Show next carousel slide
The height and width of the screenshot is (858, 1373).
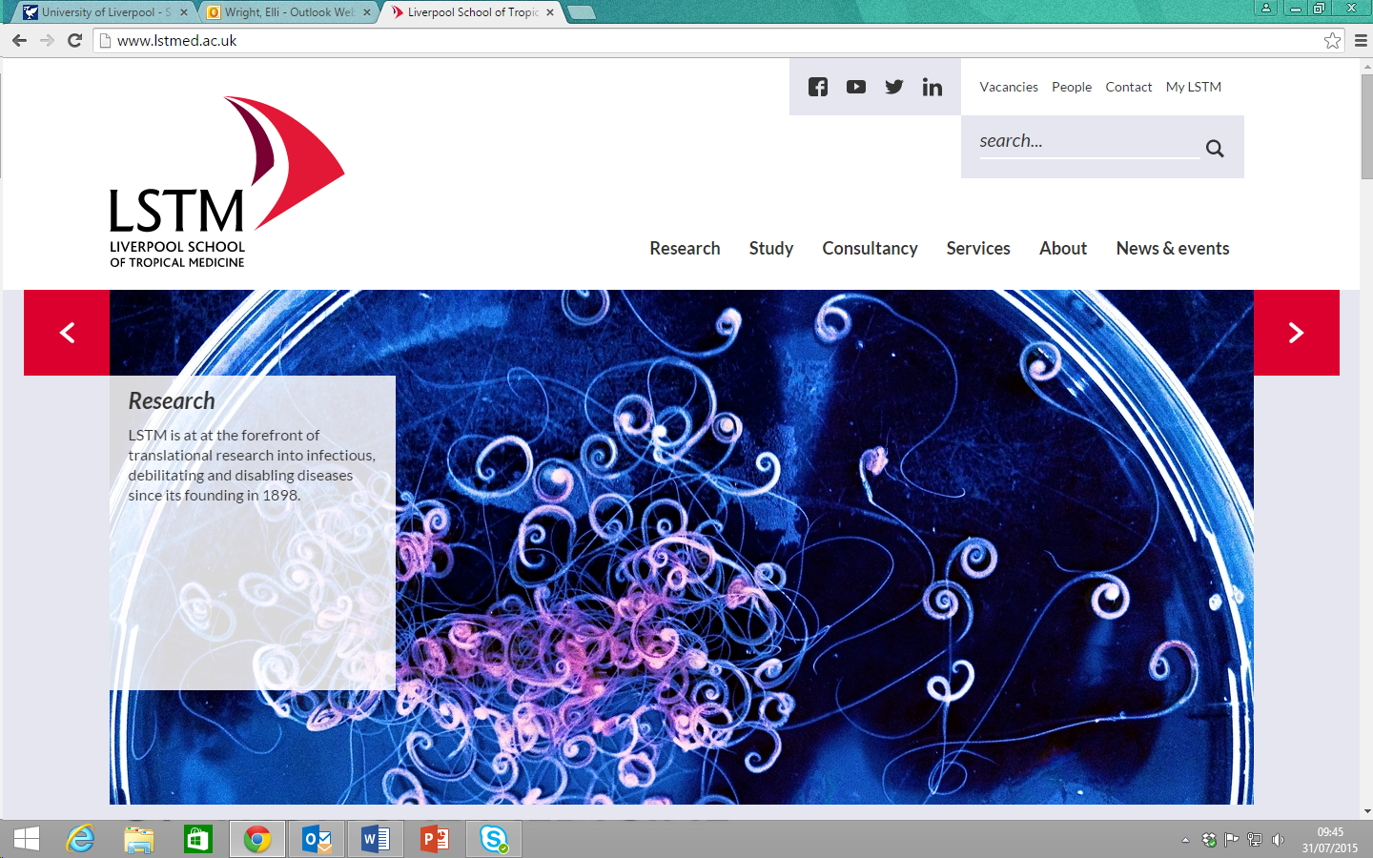tap(1296, 333)
